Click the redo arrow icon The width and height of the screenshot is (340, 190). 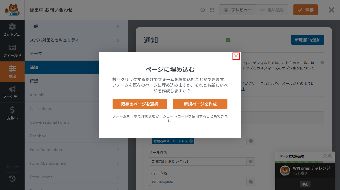point(16,167)
